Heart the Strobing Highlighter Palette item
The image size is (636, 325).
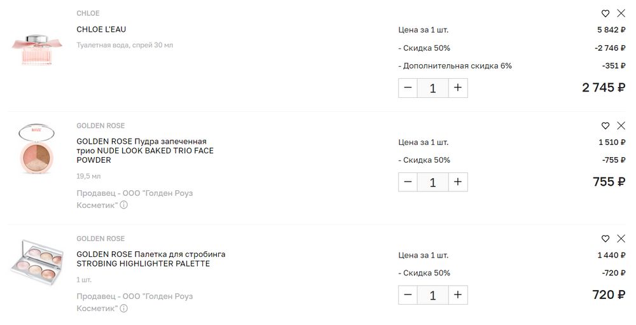(605, 239)
